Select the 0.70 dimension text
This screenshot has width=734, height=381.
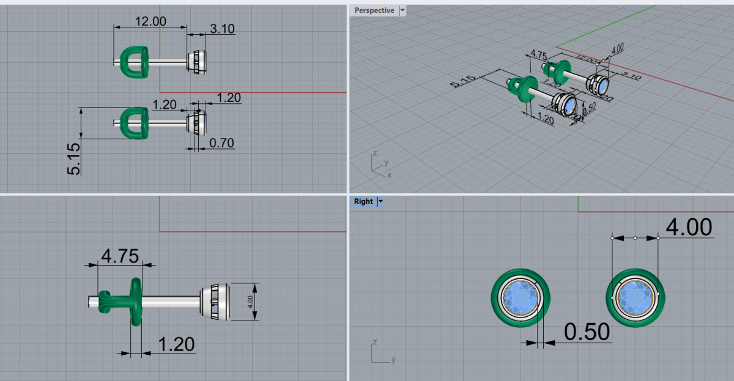(x=221, y=143)
